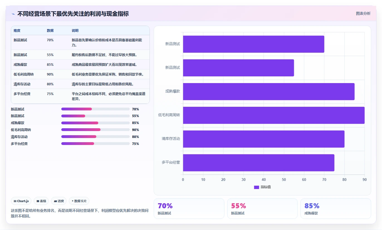Click 多平台经营 in the table's 维度 column
382x230 pixels.
point(22,94)
